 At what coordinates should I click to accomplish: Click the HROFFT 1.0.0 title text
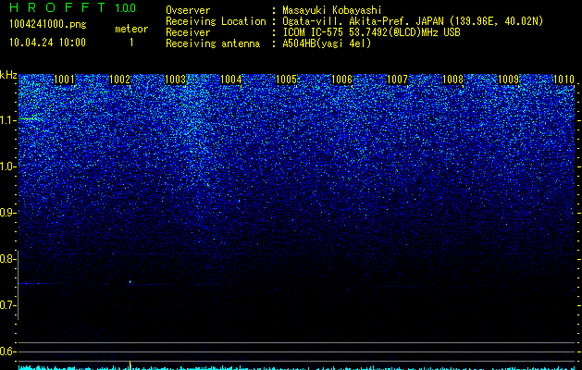pyautogui.click(x=73, y=7)
